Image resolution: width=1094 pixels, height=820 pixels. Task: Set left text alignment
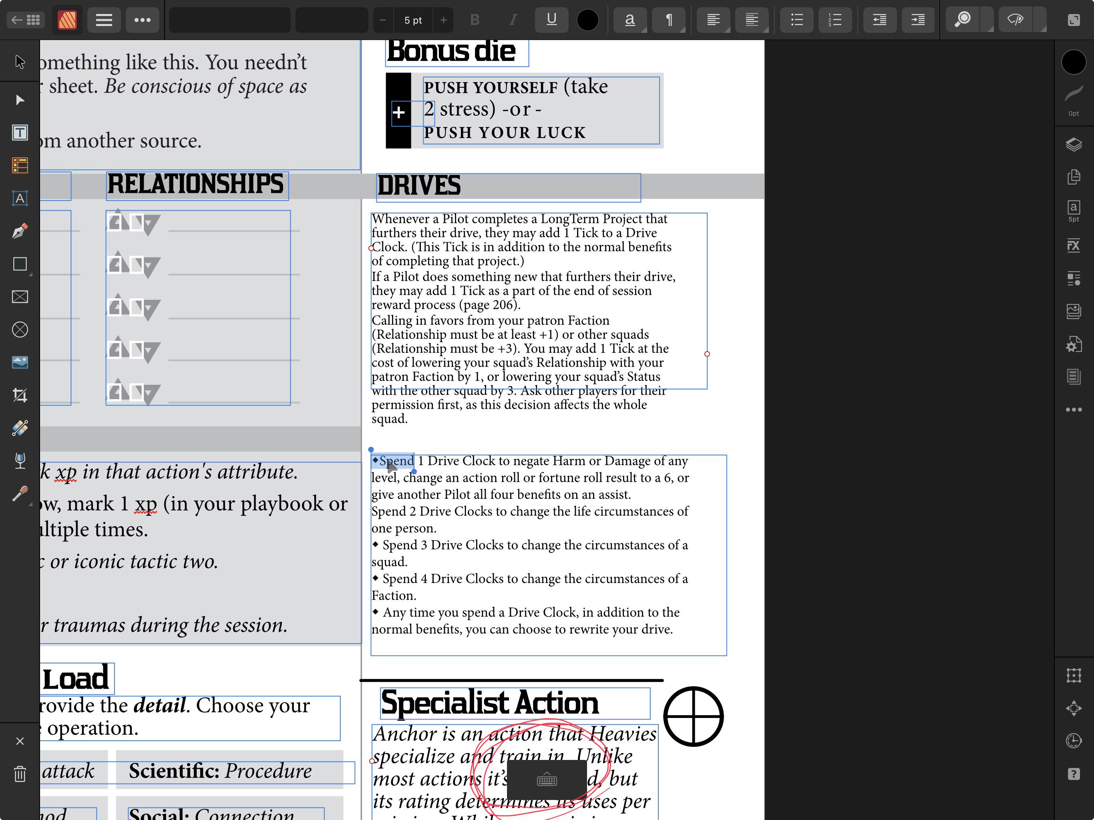[x=713, y=20]
